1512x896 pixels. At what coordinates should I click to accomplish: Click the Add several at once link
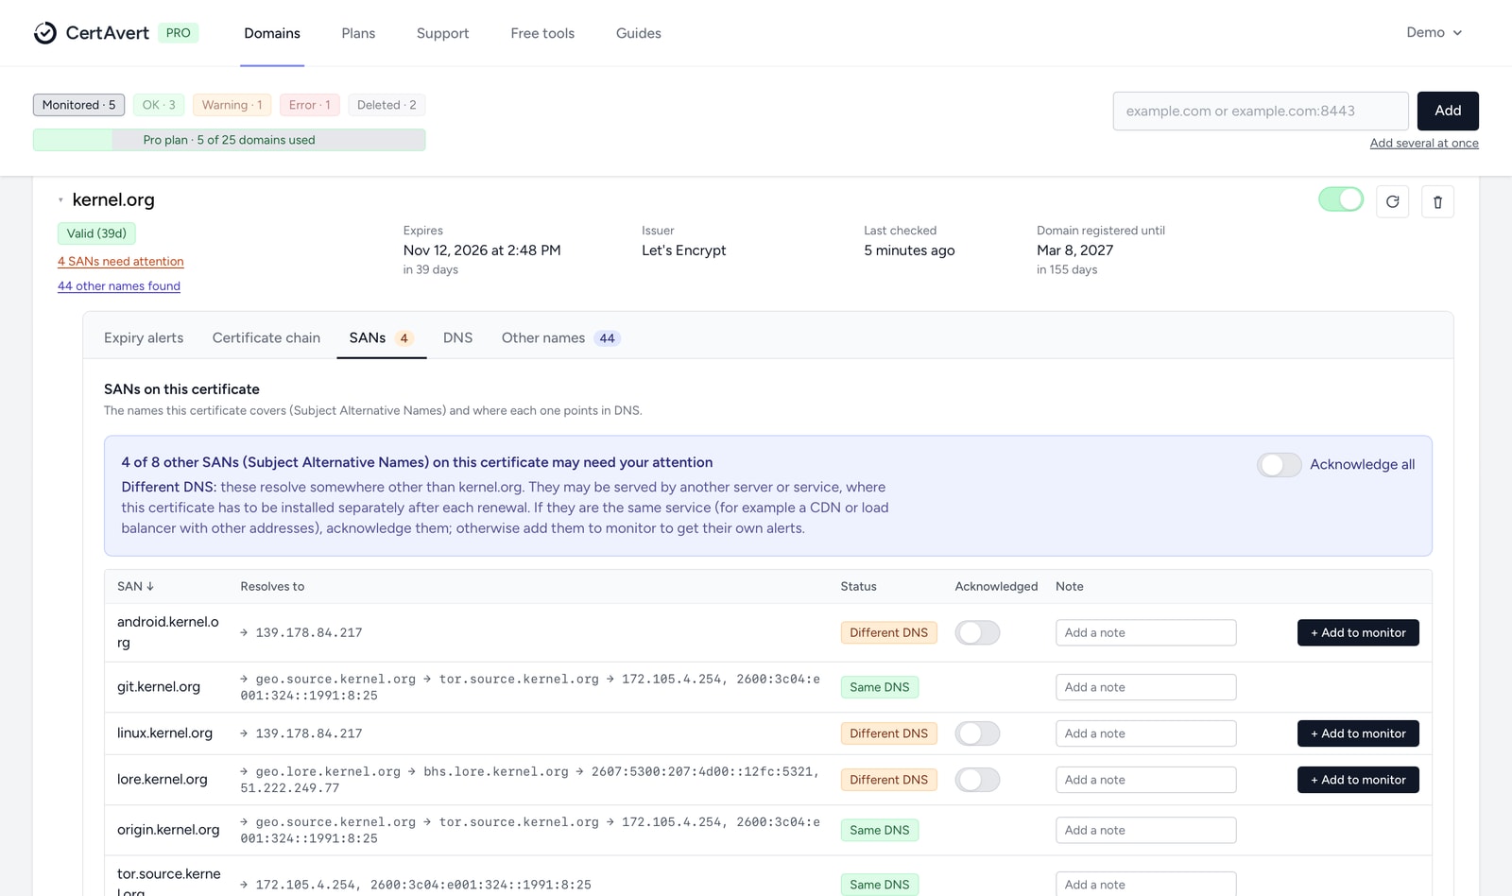(x=1424, y=143)
